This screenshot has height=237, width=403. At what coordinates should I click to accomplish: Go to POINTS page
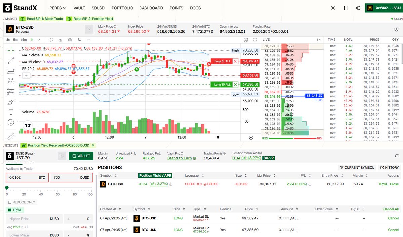(x=176, y=8)
